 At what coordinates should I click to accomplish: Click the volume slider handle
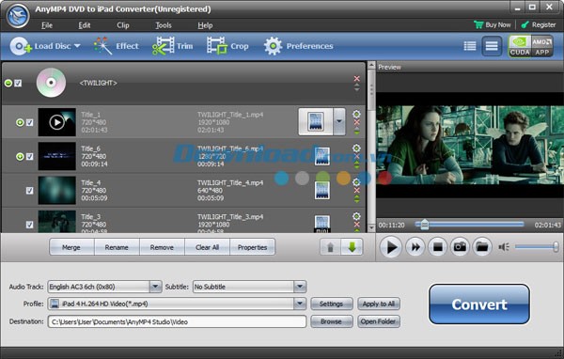[x=556, y=247]
